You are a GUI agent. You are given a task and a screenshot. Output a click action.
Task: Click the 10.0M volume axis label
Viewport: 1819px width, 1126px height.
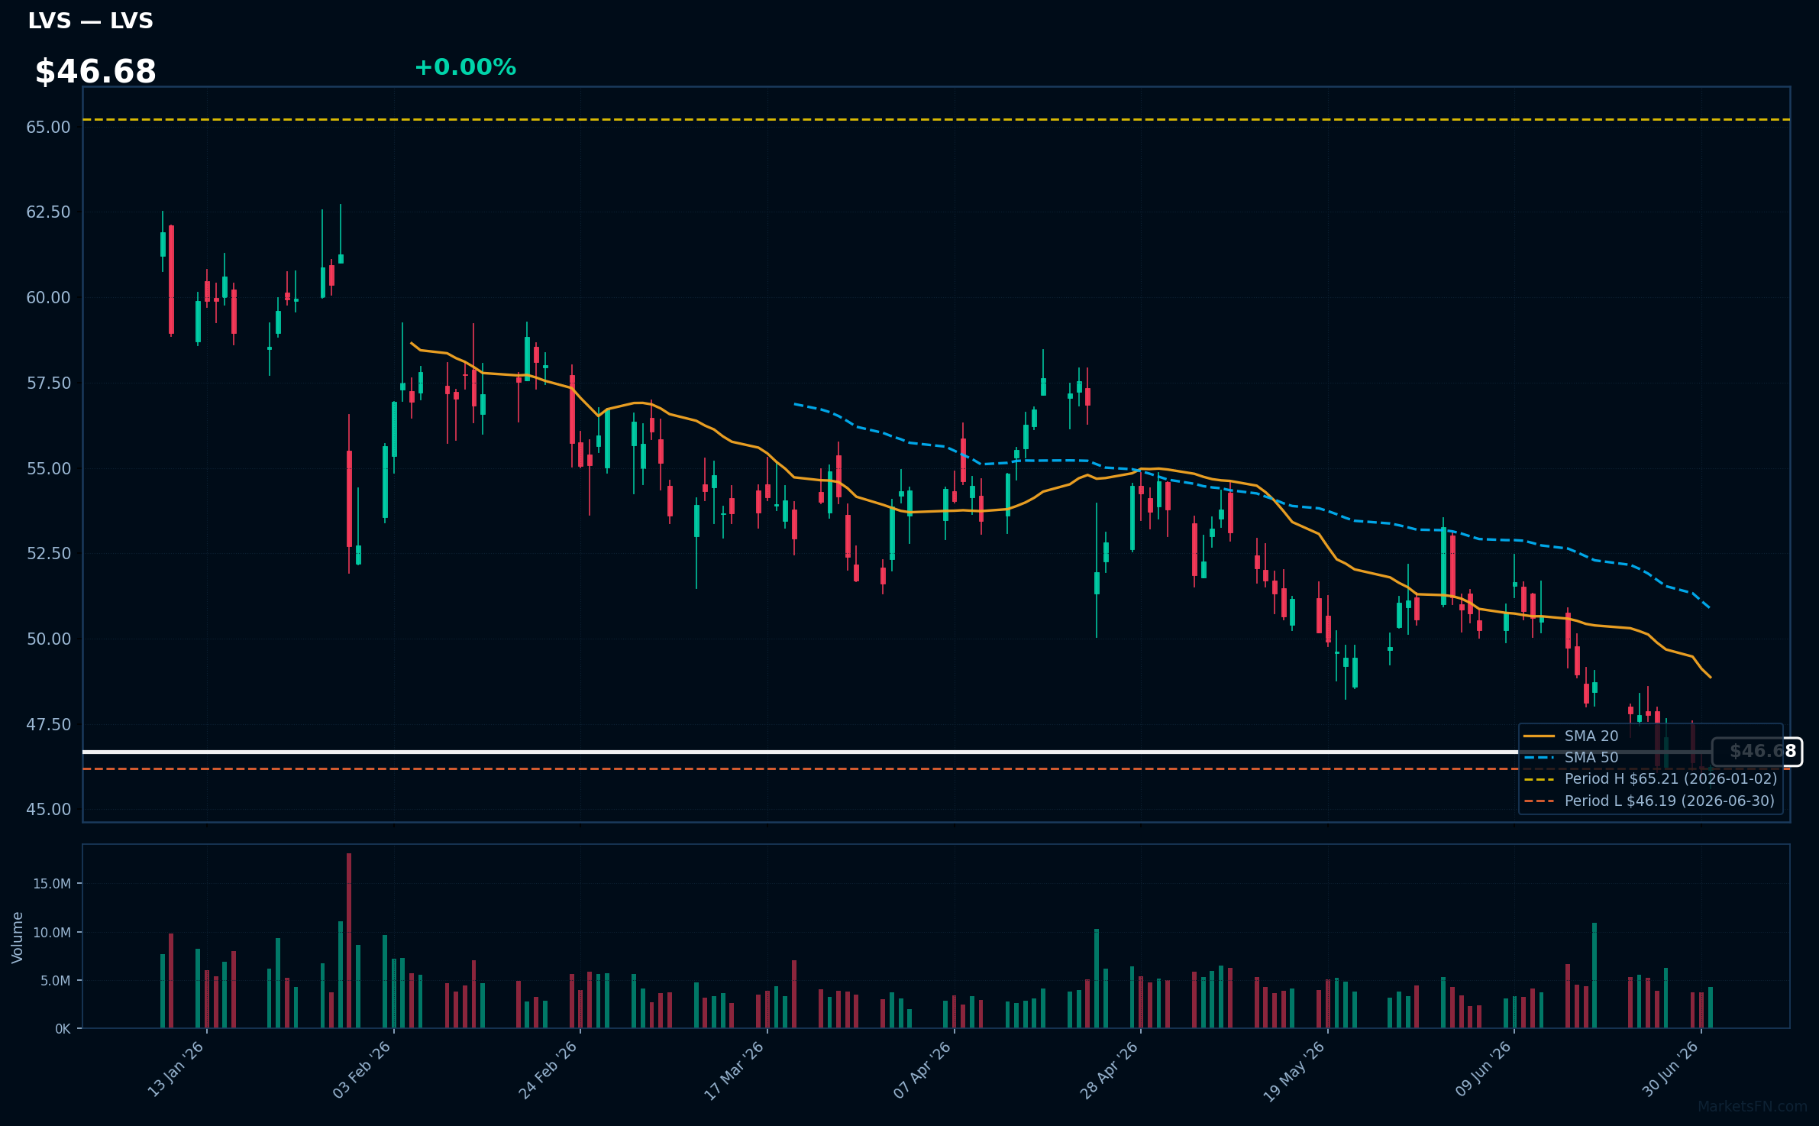pos(51,933)
